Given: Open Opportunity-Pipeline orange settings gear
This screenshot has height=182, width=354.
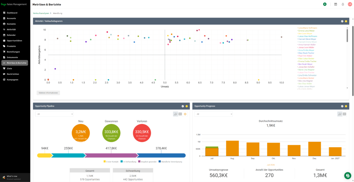Looking at the screenshot, I should [185, 114].
